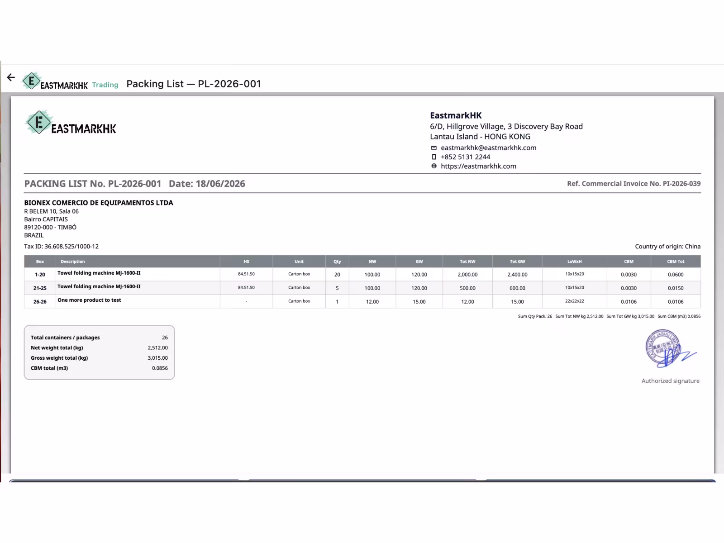This screenshot has height=543, width=724.
Task: Click the Sum Tot NW kg 2,512.00 text
Action: pos(579,316)
